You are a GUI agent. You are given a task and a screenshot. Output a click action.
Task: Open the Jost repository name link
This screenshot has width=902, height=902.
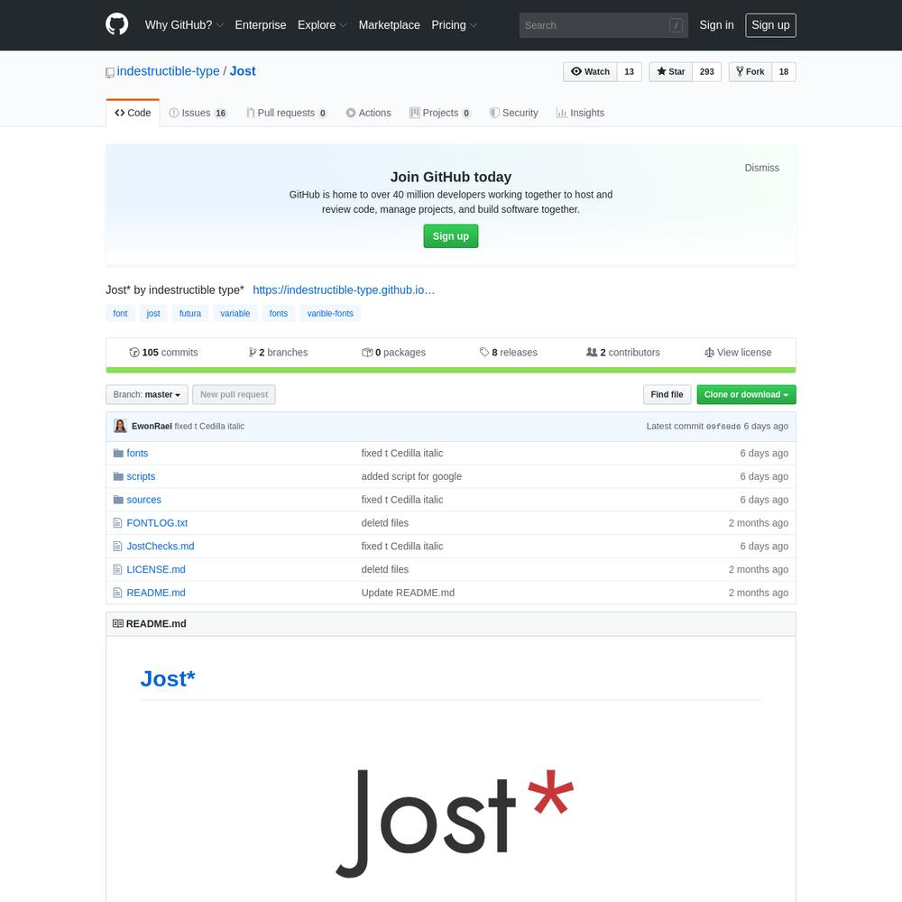[243, 71]
